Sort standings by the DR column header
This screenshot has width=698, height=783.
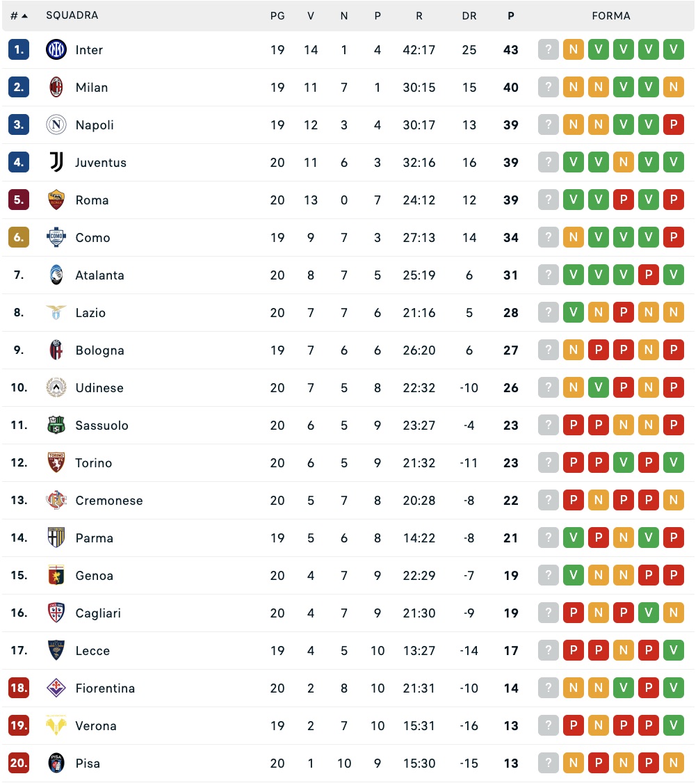(469, 15)
